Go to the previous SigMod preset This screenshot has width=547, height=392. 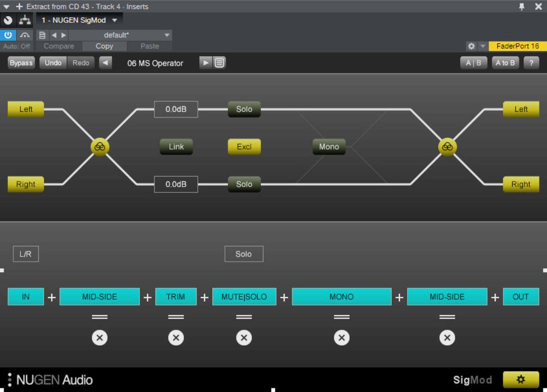tap(105, 63)
